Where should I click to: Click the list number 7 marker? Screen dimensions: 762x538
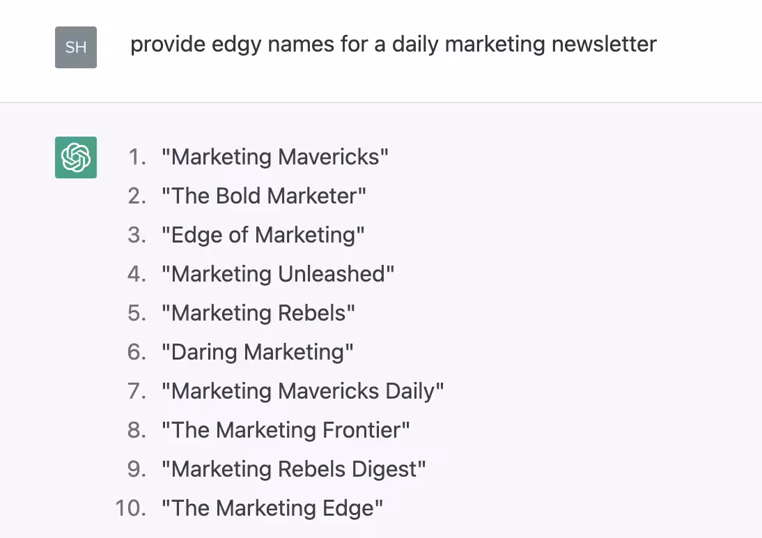coord(137,391)
